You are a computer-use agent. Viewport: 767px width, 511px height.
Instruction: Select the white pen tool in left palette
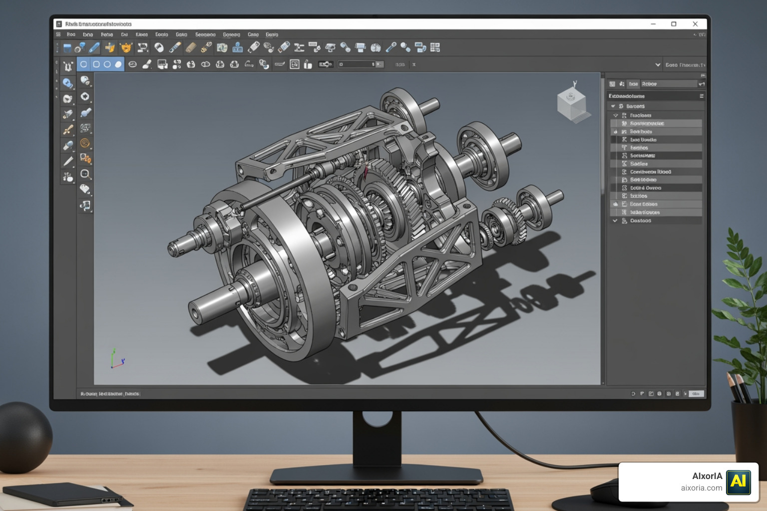point(68,161)
